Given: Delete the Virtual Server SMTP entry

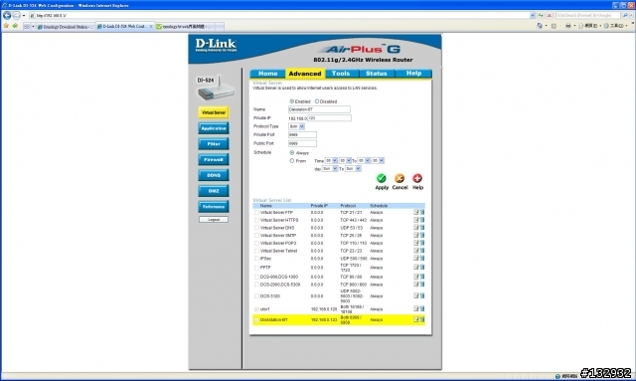Looking at the screenshot, I should click(x=421, y=235).
